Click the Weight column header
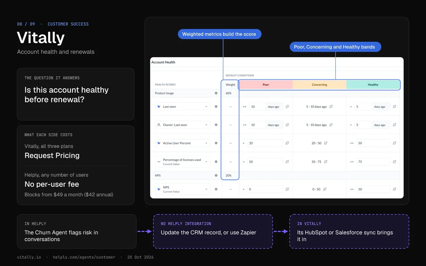426x266 pixels. [230, 85]
